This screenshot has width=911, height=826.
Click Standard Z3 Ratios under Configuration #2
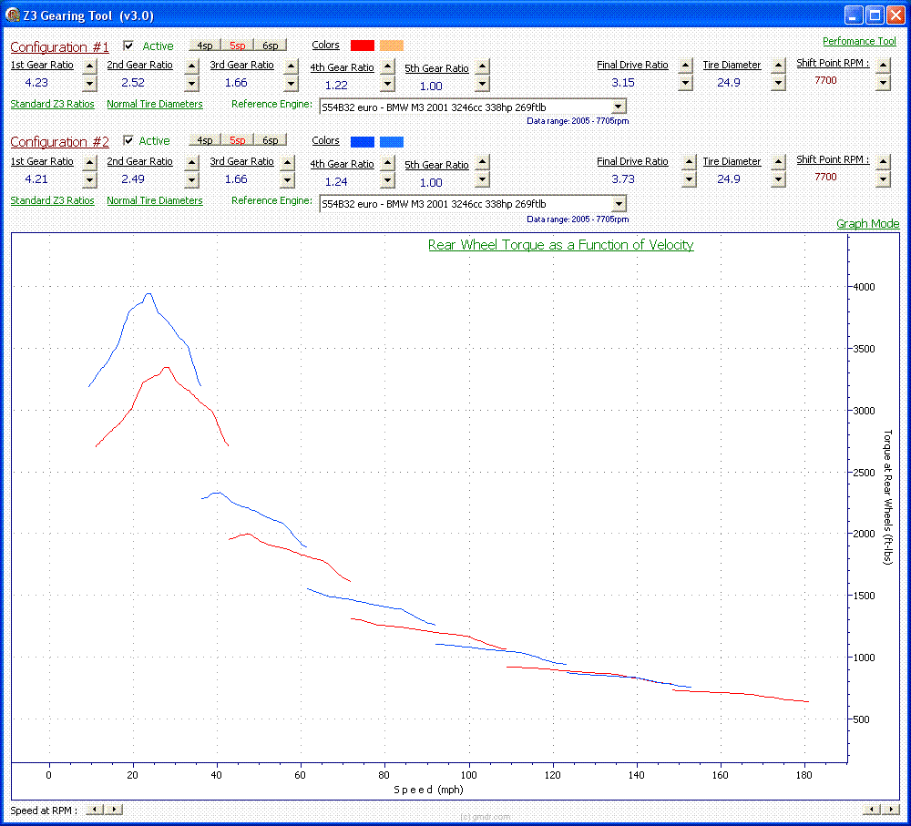[52, 200]
